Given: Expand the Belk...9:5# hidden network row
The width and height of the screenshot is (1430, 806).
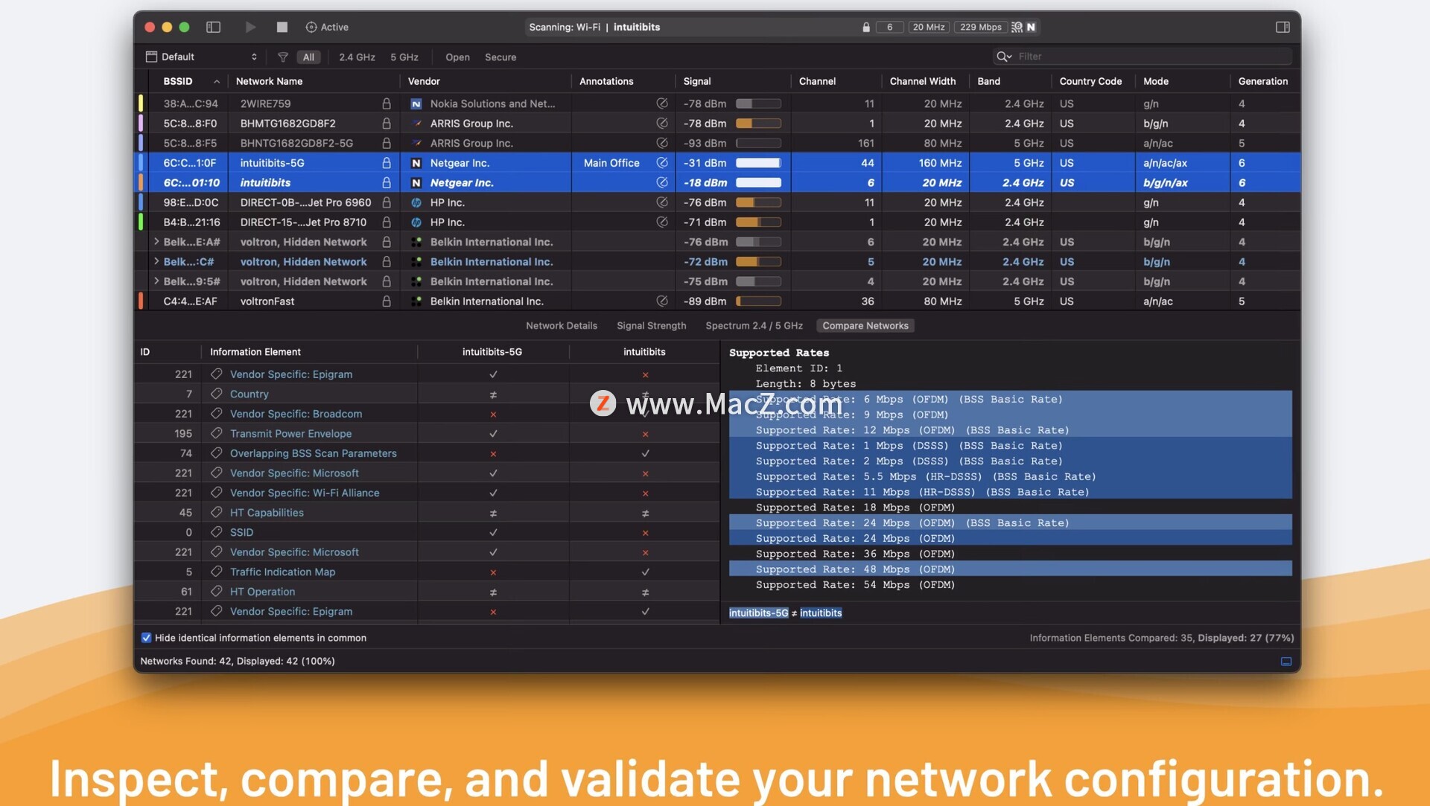Looking at the screenshot, I should click(x=156, y=281).
